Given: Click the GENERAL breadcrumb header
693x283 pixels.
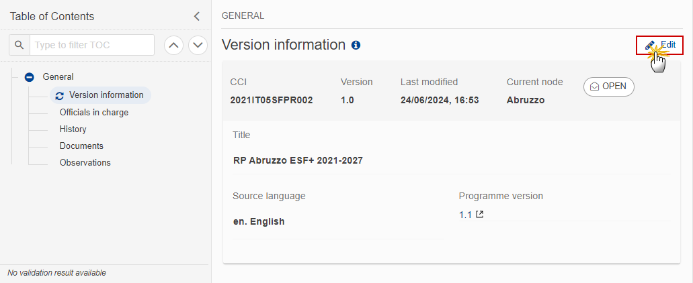Looking at the screenshot, I should click(243, 16).
